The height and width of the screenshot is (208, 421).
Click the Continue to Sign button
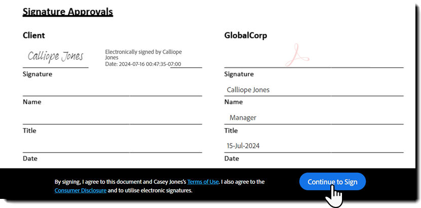[332, 182]
